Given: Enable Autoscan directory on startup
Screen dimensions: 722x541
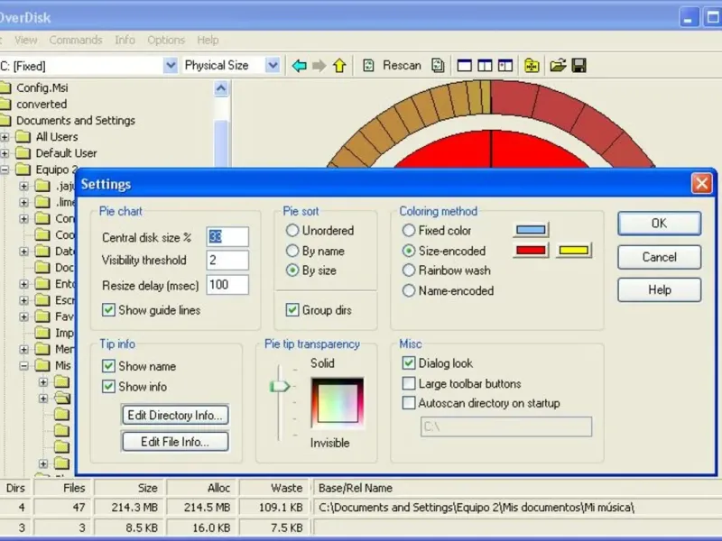Looking at the screenshot, I should click(x=410, y=403).
